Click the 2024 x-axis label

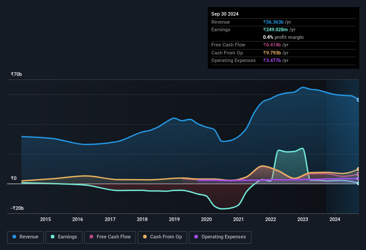point(335,219)
